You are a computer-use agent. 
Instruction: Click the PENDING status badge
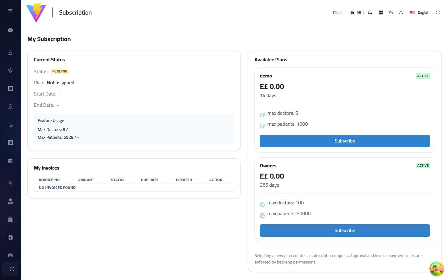click(60, 71)
